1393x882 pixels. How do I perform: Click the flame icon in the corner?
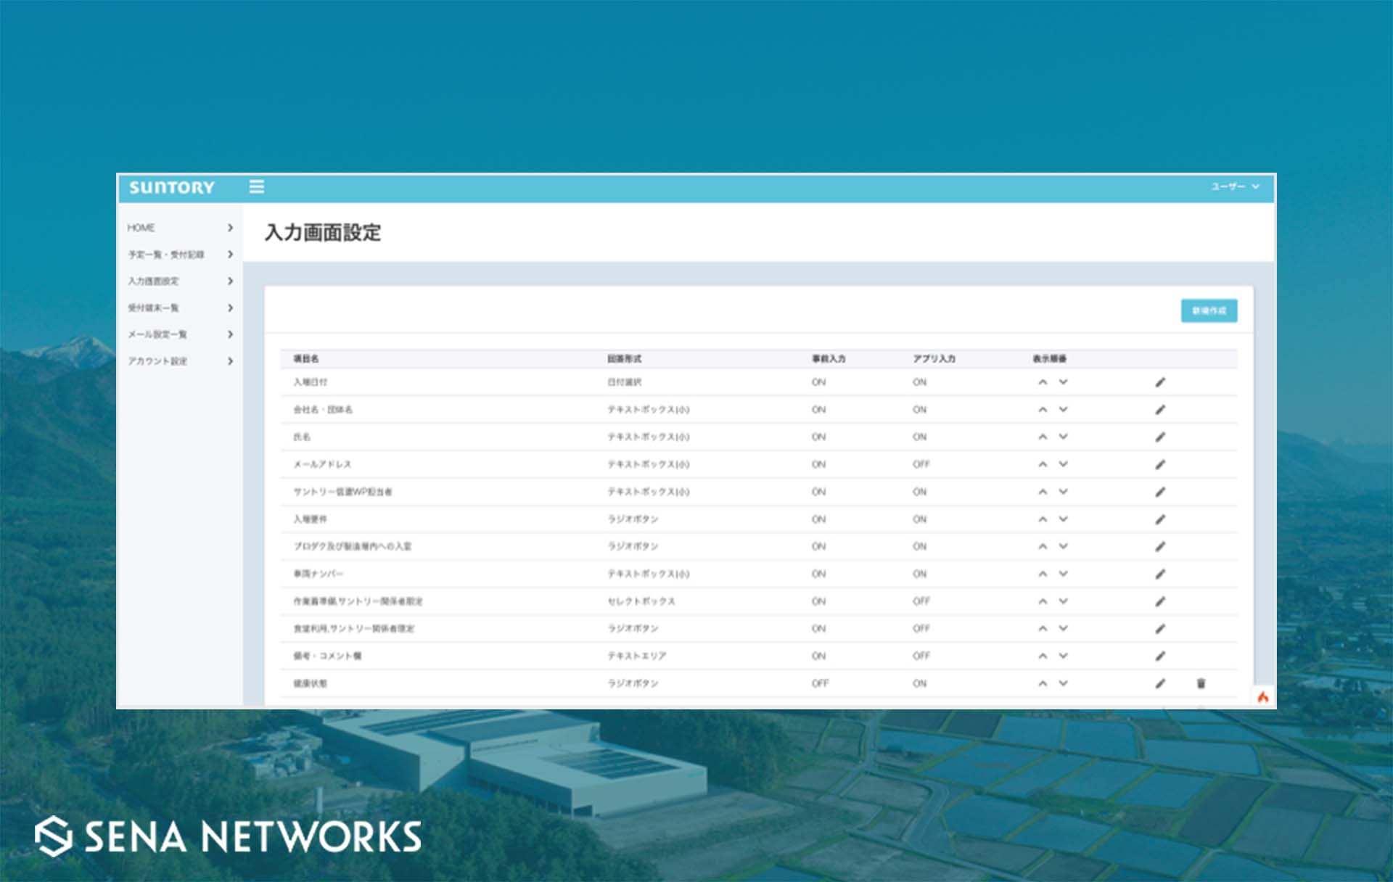pos(1262,697)
